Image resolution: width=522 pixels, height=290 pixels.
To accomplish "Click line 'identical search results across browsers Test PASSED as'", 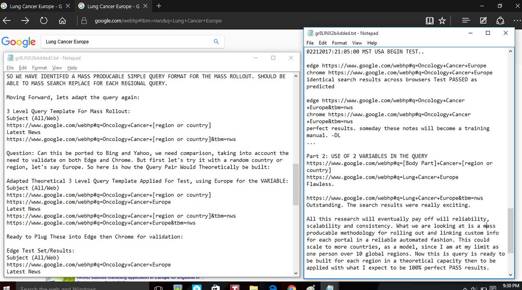I will tap(391, 80).
